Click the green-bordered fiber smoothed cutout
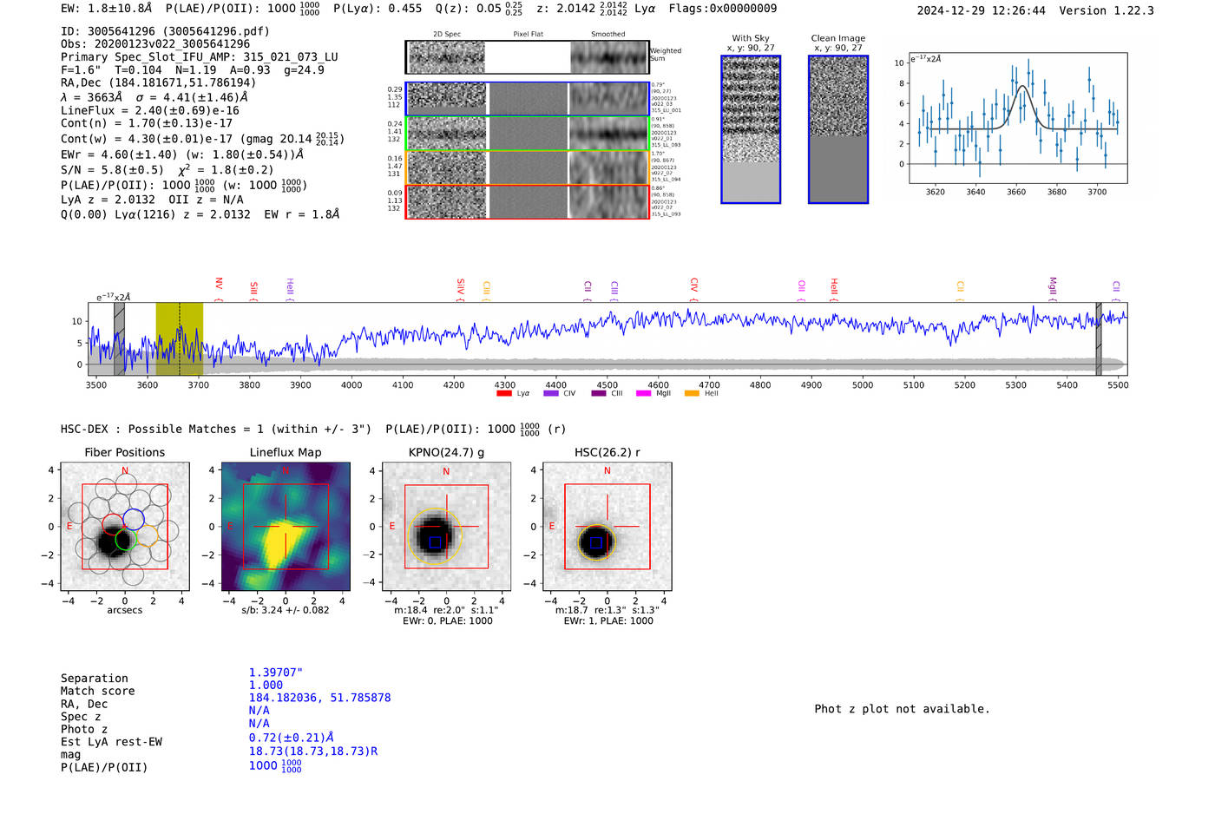 click(x=609, y=133)
